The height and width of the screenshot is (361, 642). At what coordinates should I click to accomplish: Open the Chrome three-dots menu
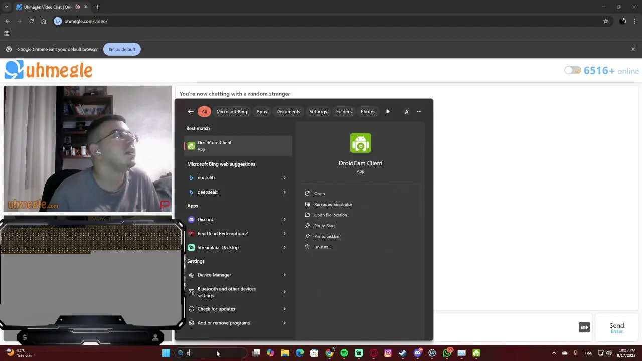pos(635,21)
